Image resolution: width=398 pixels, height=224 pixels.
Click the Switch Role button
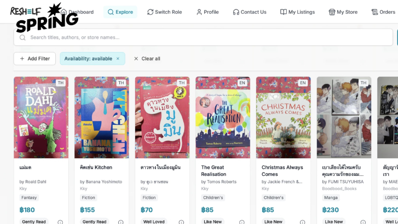pyautogui.click(x=164, y=12)
